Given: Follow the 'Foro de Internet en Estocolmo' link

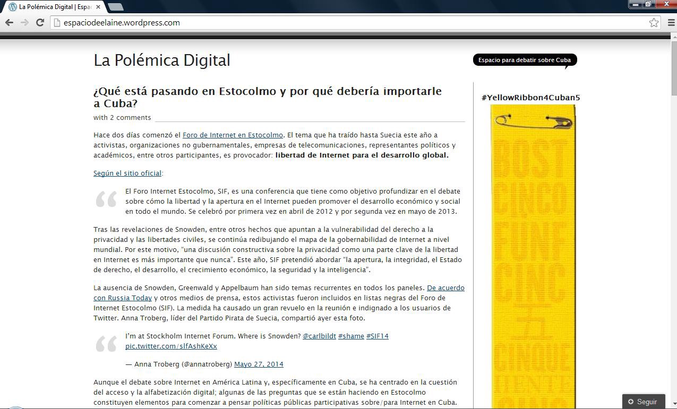Looking at the screenshot, I should coord(233,135).
